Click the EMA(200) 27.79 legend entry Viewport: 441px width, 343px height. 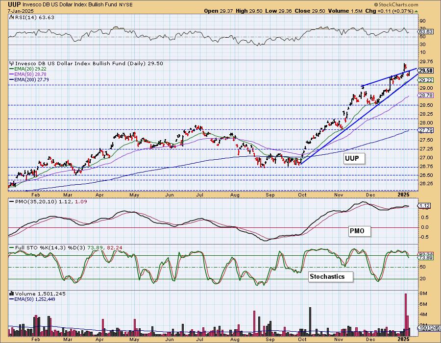pos(29,79)
